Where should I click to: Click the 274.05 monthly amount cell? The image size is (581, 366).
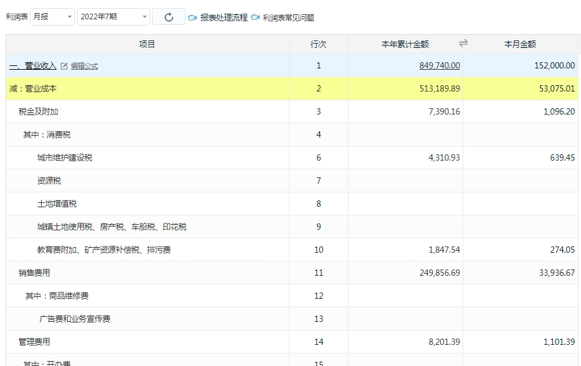(x=521, y=250)
